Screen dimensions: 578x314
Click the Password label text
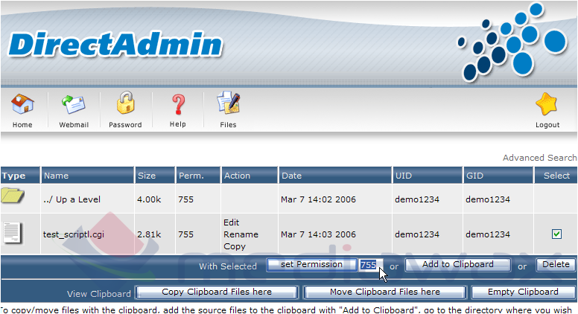[125, 125]
